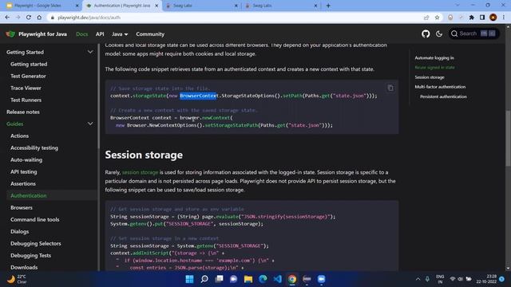
Task: Open Browsers sidebar page
Action: (x=22, y=207)
